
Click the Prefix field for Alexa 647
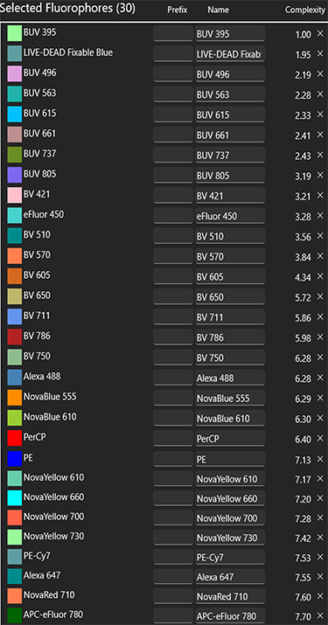pos(173,576)
